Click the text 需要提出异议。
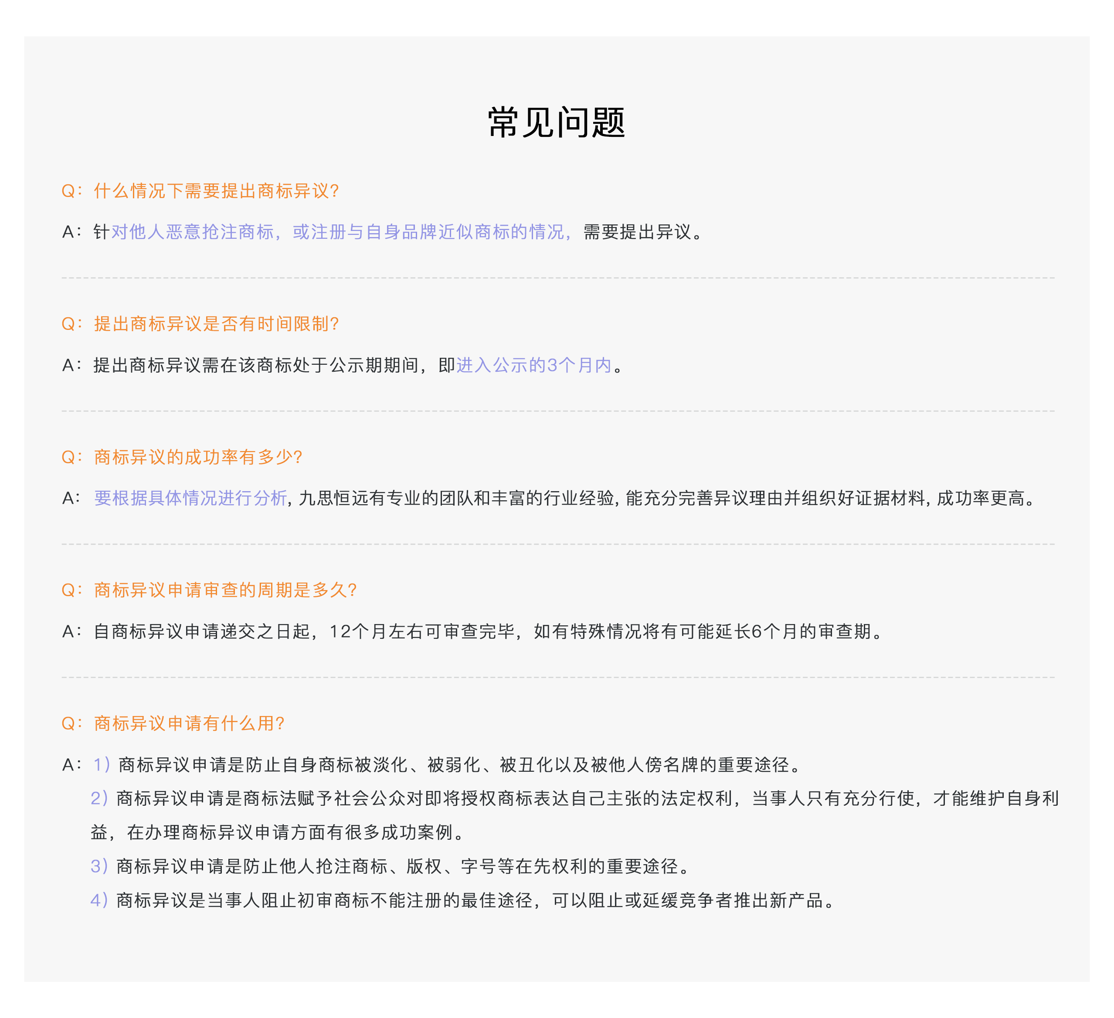This screenshot has height=1018, width=1114. pos(644,231)
